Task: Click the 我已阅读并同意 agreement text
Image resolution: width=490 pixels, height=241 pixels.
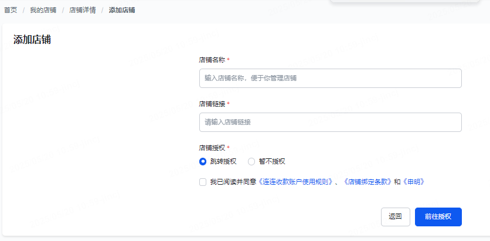Action: coord(233,182)
